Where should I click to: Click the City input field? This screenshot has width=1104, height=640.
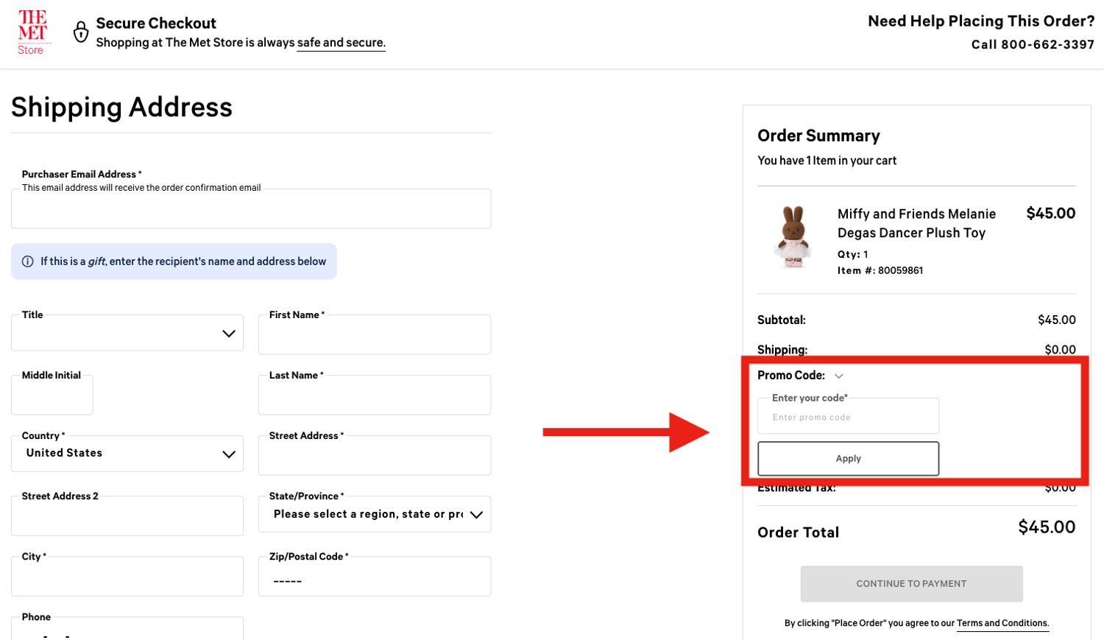[127, 578]
